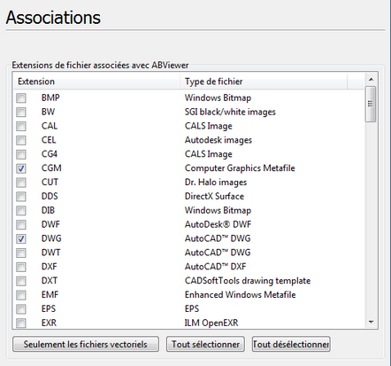Image resolution: width=391 pixels, height=366 pixels.
Task: Click 'Seulement les fichiers vectoriels' button
Action: tap(86, 344)
